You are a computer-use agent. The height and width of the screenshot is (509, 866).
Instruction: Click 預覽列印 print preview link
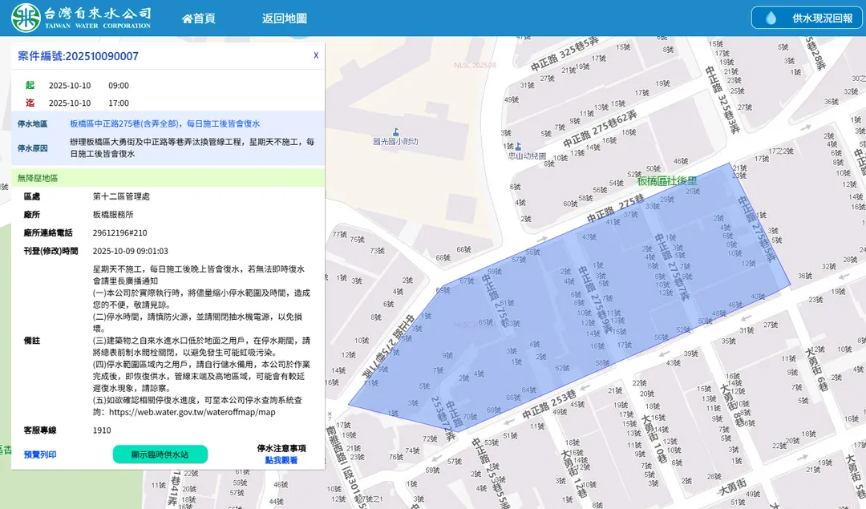(x=40, y=454)
